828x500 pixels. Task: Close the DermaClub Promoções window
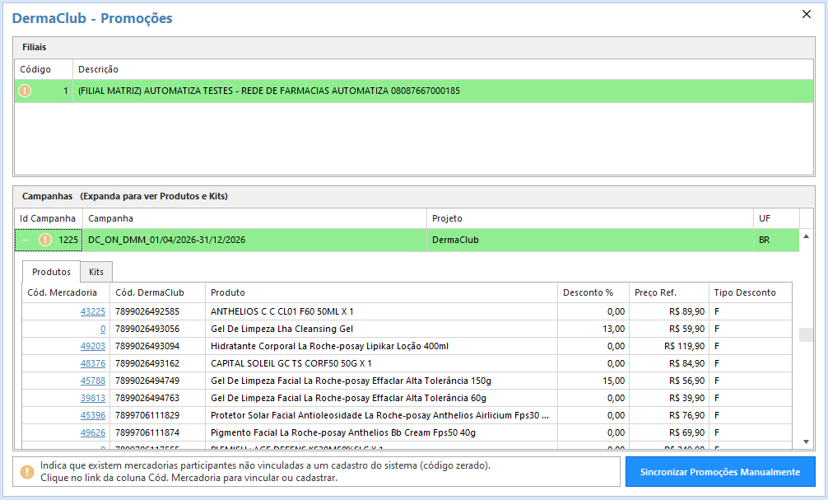807,14
